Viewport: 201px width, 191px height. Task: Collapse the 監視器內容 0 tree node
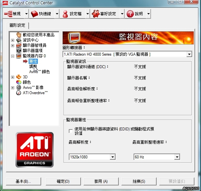(x=13, y=56)
